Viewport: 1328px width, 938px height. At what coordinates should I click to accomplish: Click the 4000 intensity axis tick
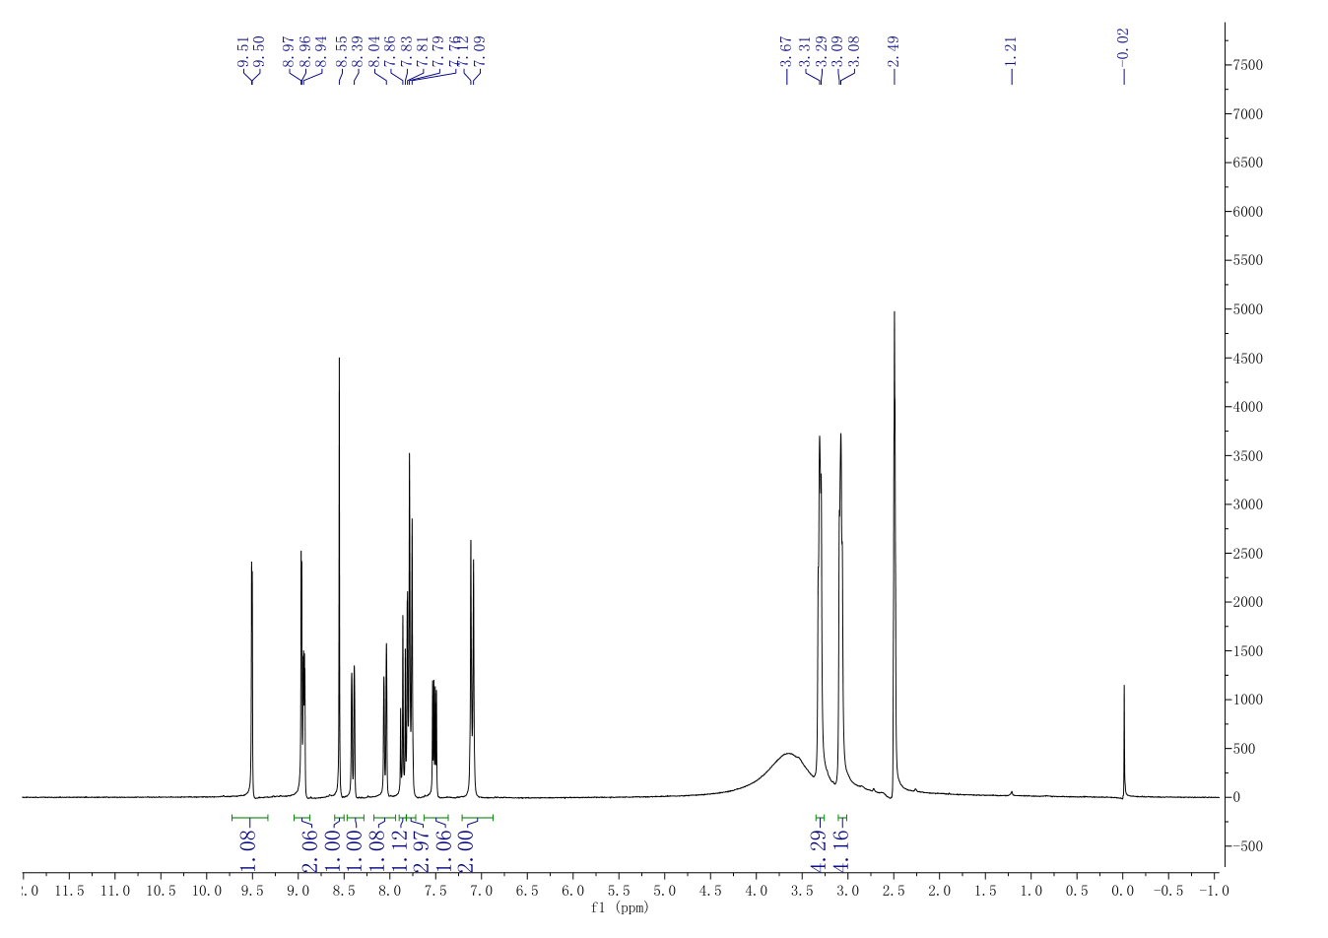pos(1249,407)
